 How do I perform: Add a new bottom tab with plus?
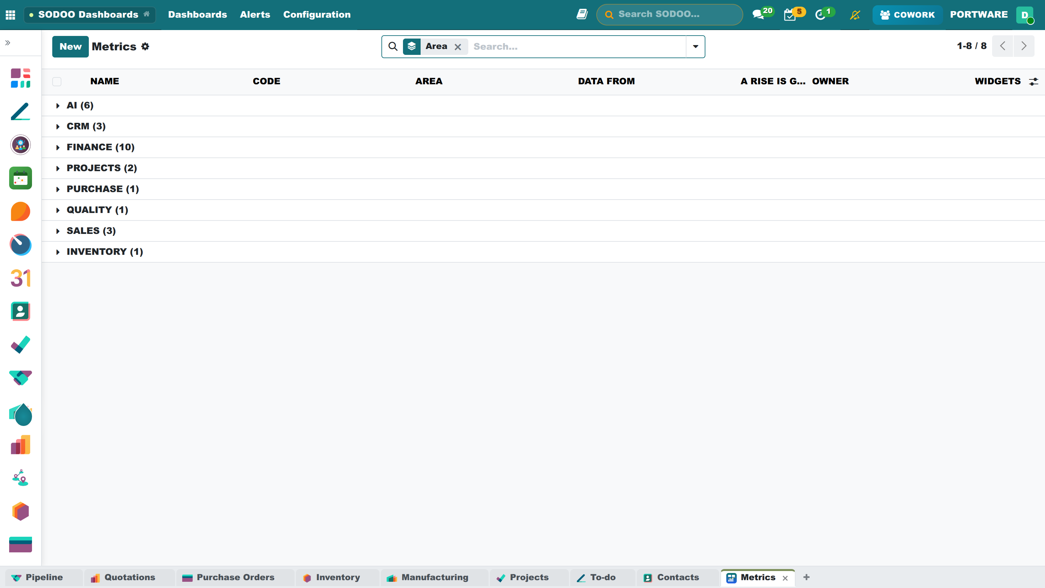806,577
